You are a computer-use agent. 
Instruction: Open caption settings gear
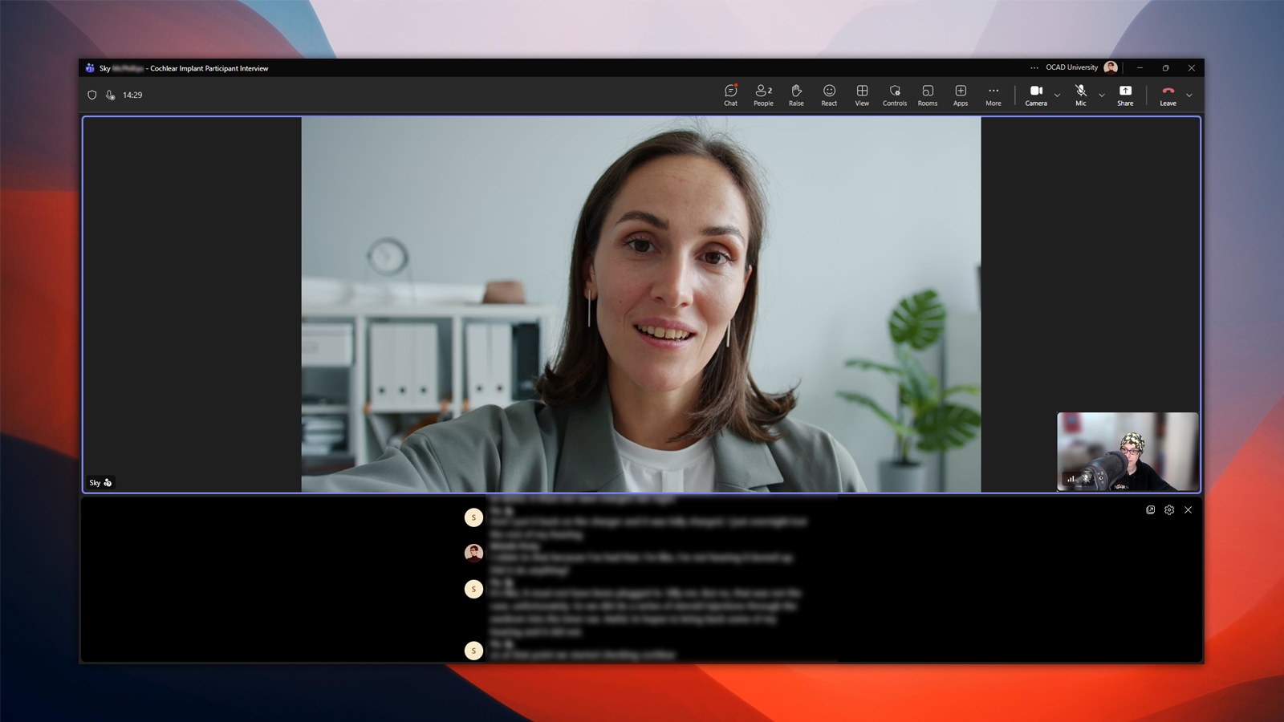(x=1169, y=509)
